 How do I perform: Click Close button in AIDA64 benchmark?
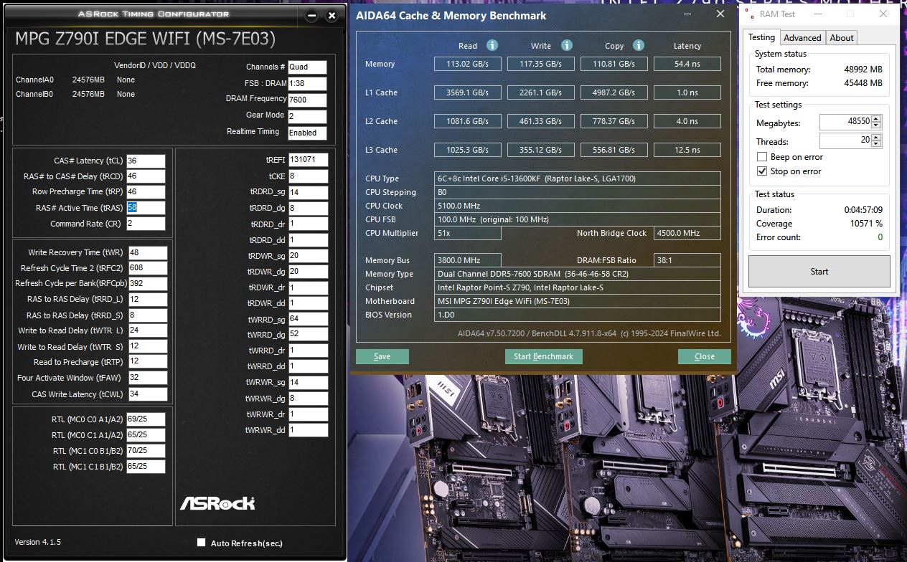tap(704, 356)
